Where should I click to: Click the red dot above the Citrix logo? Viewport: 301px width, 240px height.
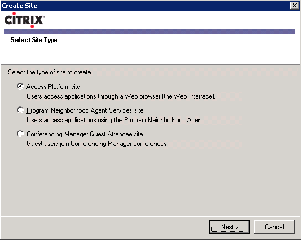pyautogui.click(x=14, y=14)
